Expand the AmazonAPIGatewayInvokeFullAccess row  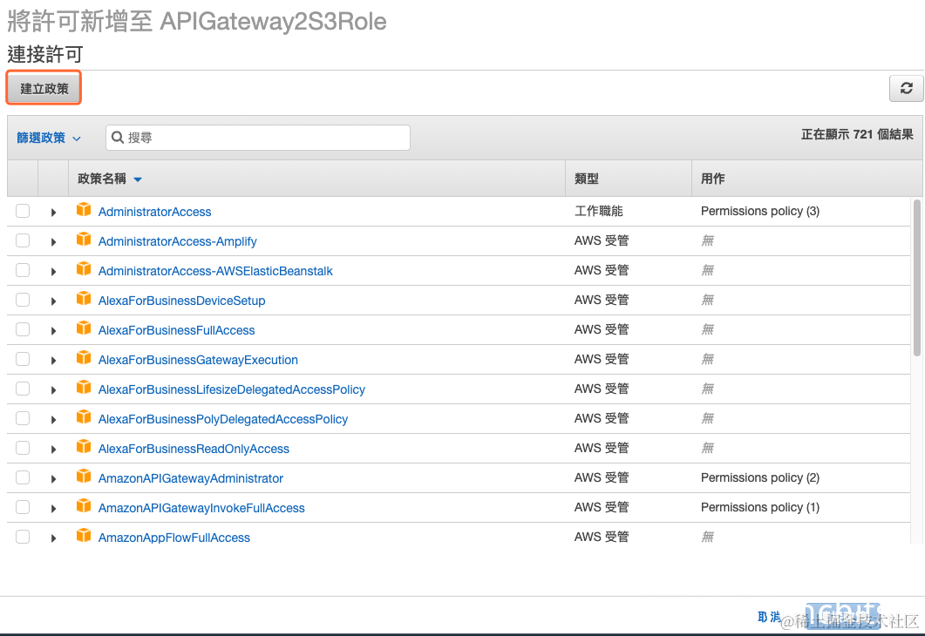(x=53, y=509)
